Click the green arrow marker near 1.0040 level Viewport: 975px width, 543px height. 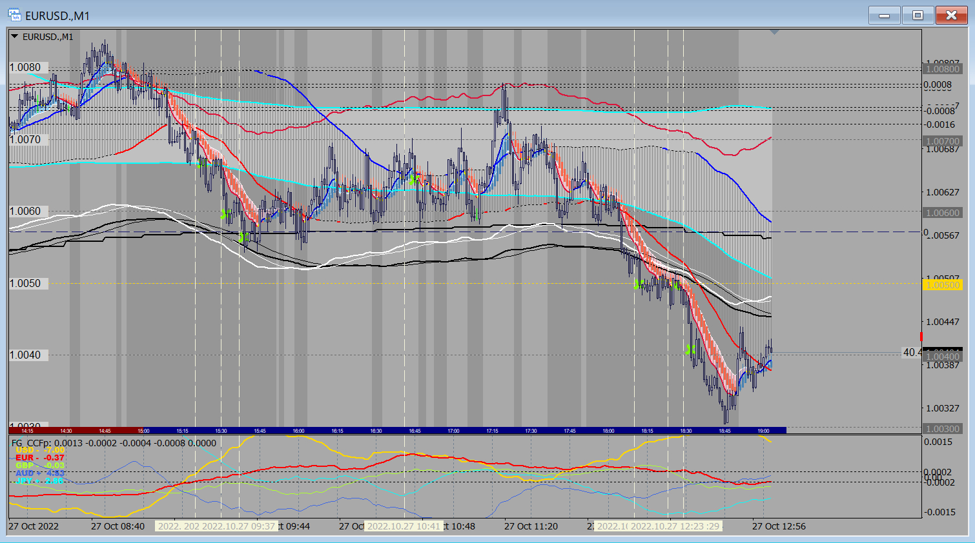click(690, 350)
